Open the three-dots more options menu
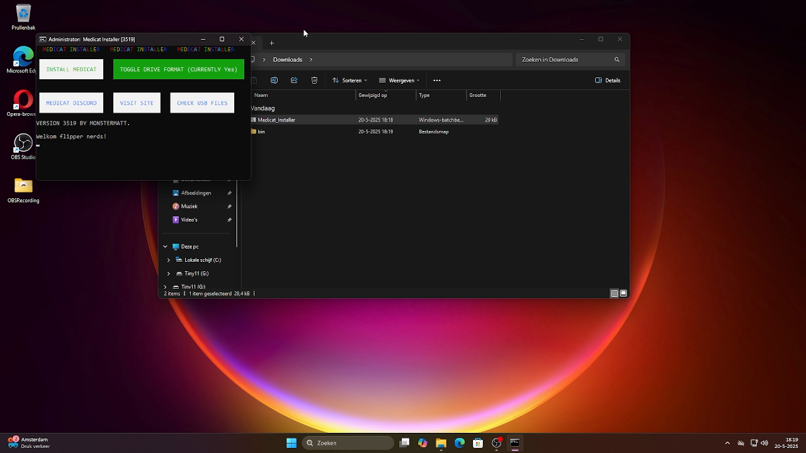806x453 pixels. pyautogui.click(x=437, y=81)
